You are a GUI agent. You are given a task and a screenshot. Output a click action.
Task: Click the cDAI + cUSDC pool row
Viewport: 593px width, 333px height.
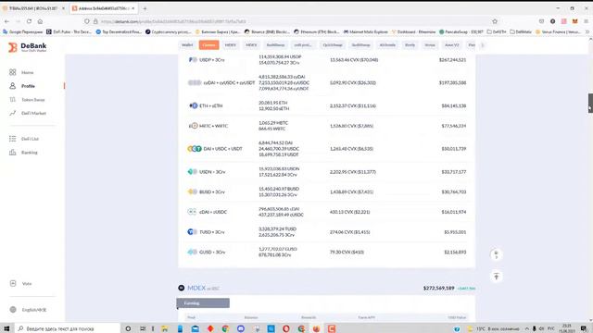point(326,212)
